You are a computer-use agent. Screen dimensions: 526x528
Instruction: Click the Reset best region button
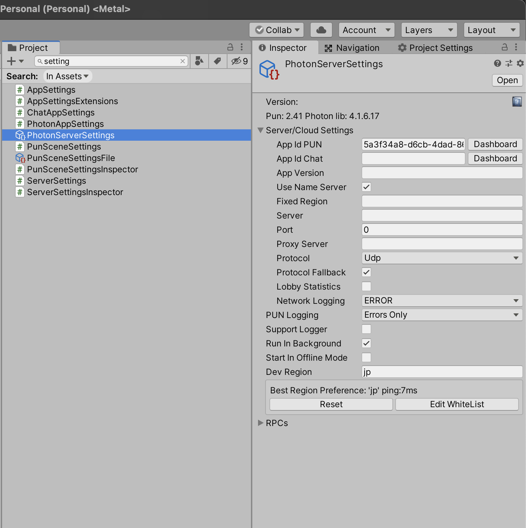331,404
